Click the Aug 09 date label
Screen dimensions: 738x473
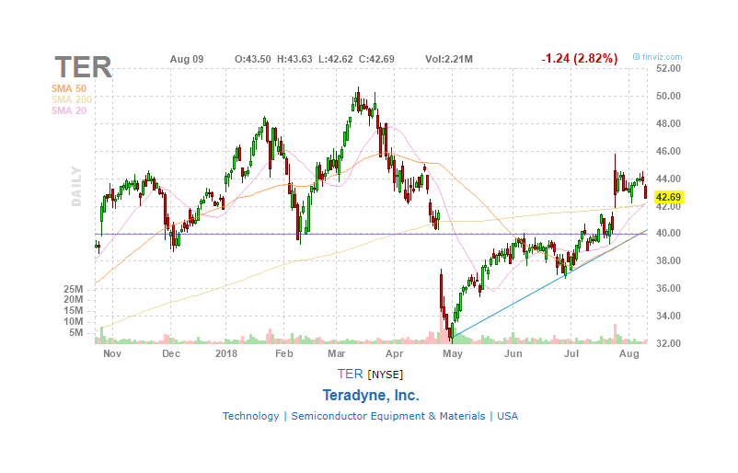point(187,59)
